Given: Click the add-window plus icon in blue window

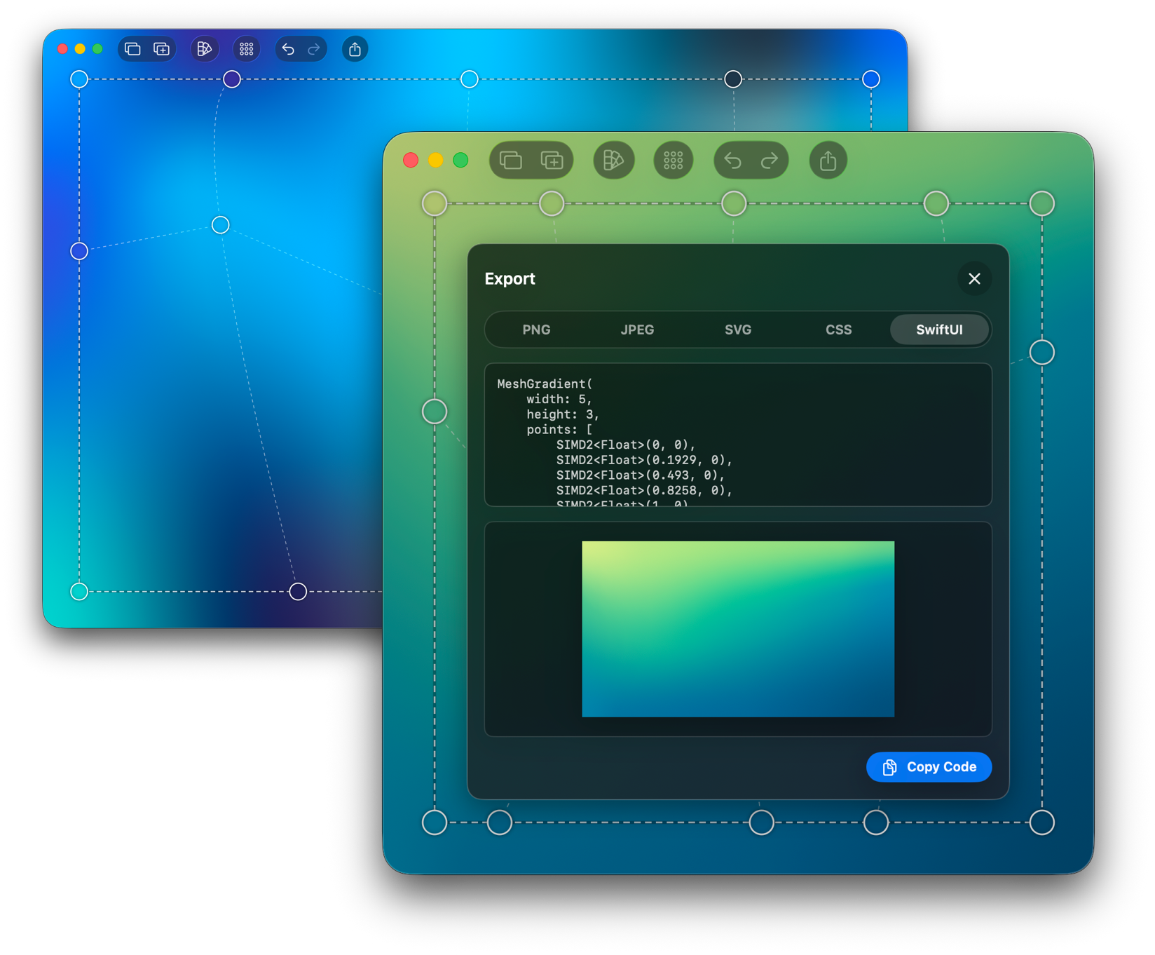Looking at the screenshot, I should [162, 49].
